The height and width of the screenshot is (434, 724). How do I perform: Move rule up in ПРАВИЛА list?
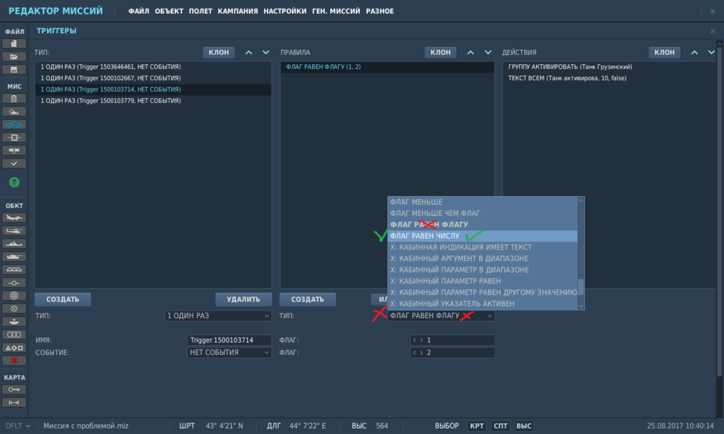(470, 53)
